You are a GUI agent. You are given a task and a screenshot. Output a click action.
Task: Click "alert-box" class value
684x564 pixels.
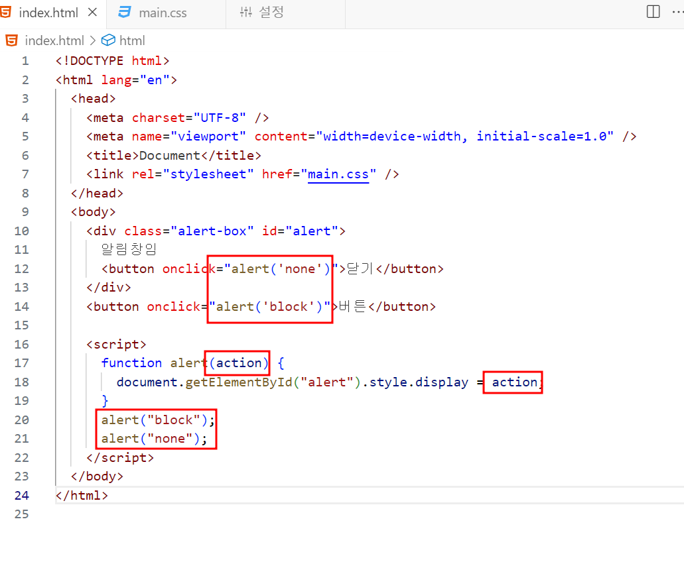coord(212,231)
